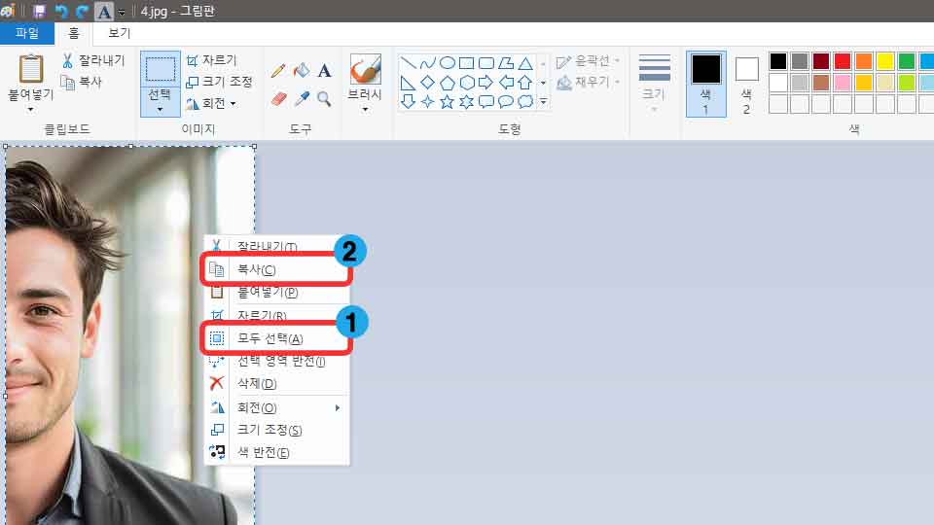Pick the pink palette color
This screenshot has width=934, height=525.
coord(843,82)
